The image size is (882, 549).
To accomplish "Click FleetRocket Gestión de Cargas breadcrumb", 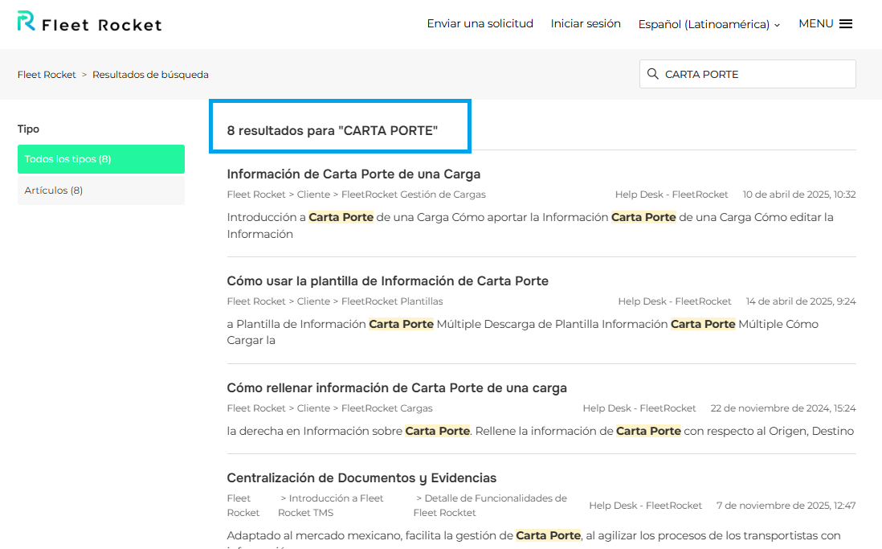I will tap(414, 195).
